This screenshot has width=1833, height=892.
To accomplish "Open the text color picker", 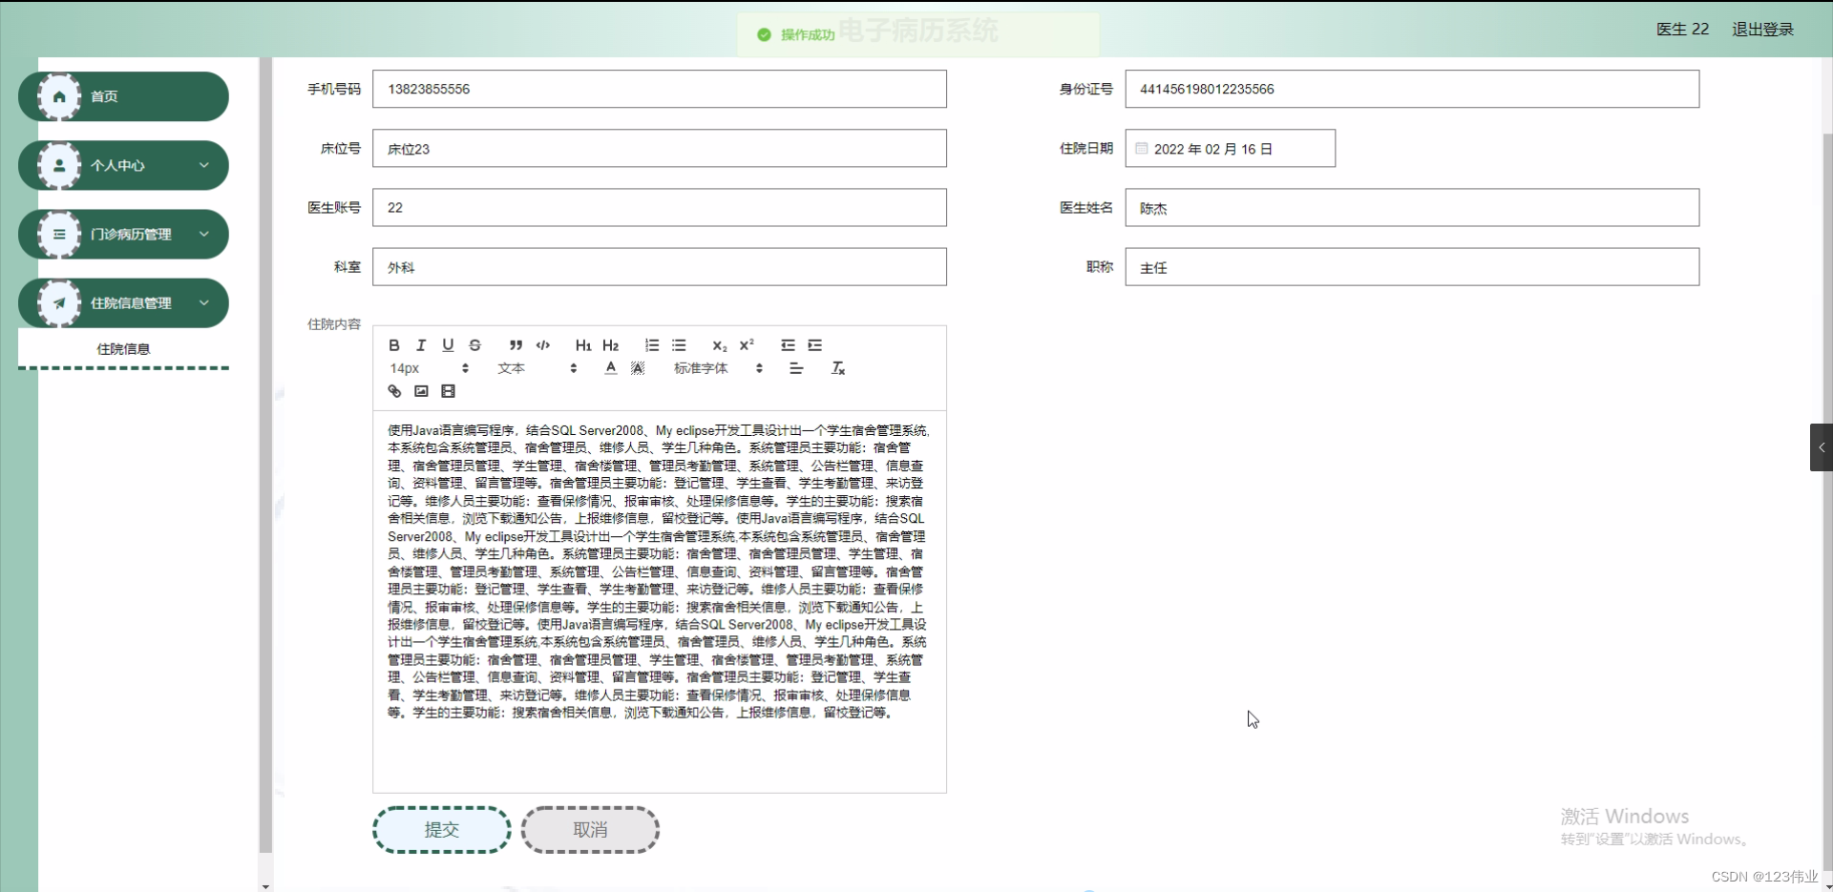I will click(611, 368).
